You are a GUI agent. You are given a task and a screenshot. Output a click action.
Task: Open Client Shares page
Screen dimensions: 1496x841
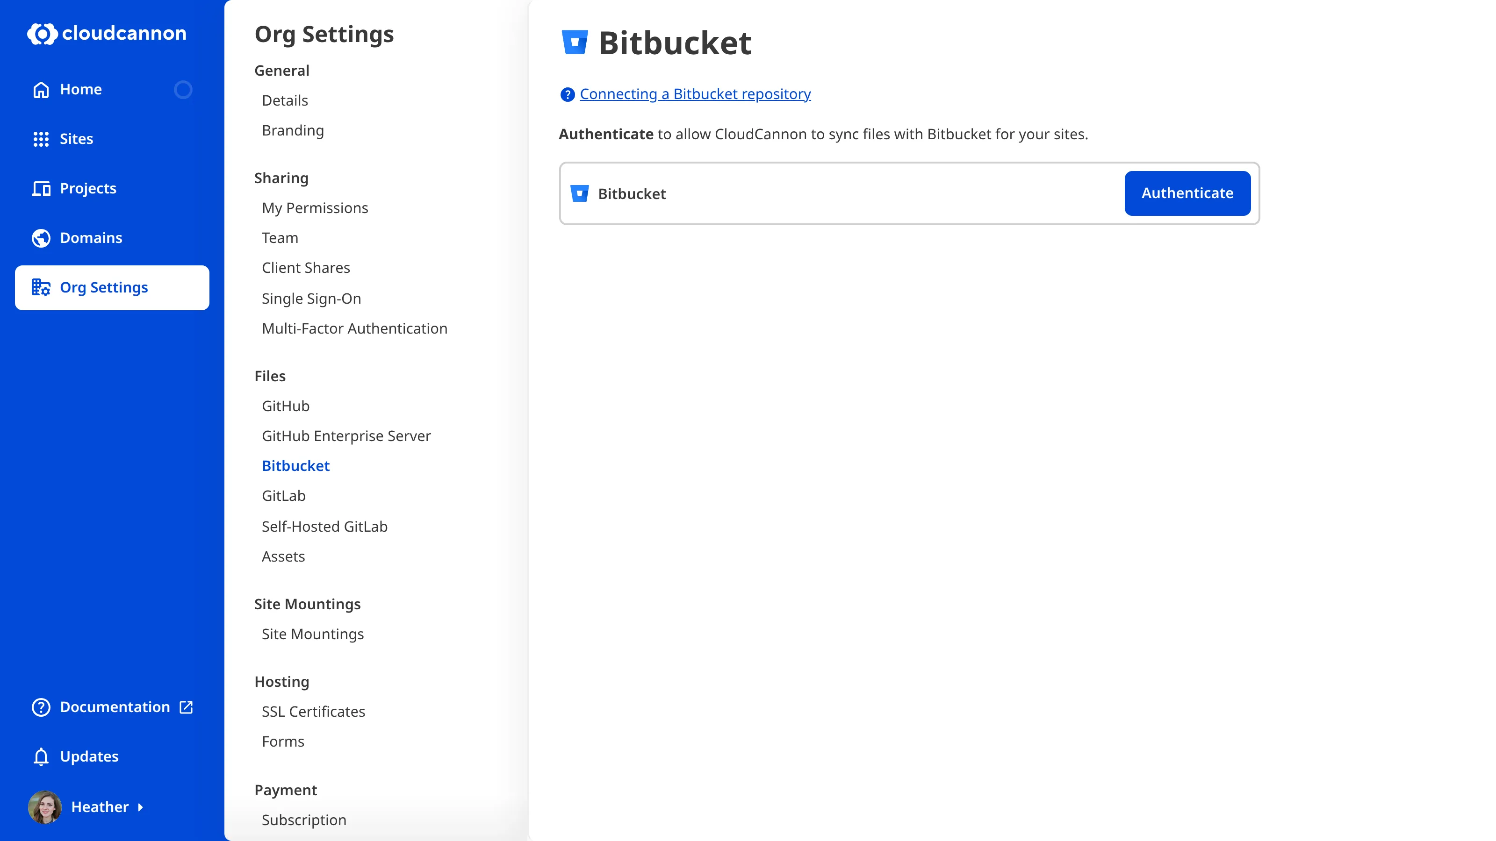pos(305,268)
